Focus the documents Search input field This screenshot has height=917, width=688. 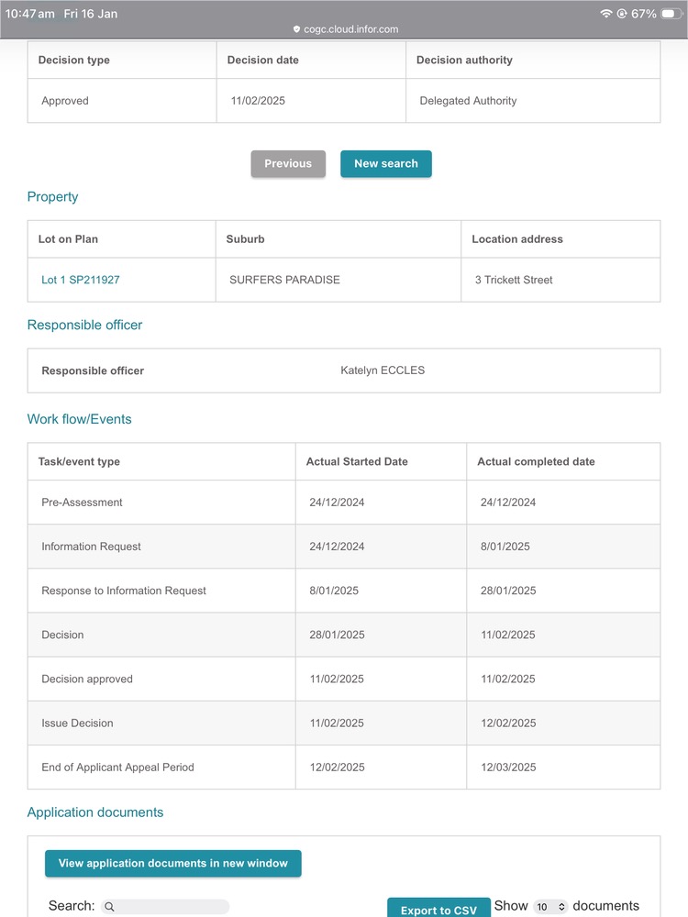tap(170, 907)
